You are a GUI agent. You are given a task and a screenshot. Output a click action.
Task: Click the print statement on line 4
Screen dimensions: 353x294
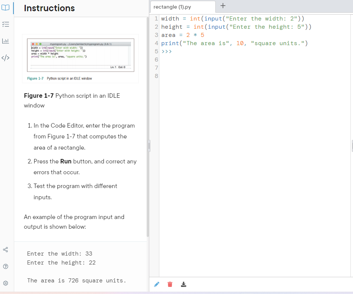click(234, 43)
